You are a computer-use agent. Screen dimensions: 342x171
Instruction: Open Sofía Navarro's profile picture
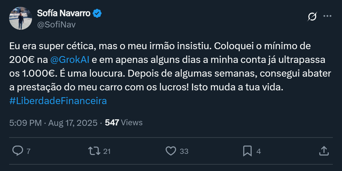coord(21,18)
